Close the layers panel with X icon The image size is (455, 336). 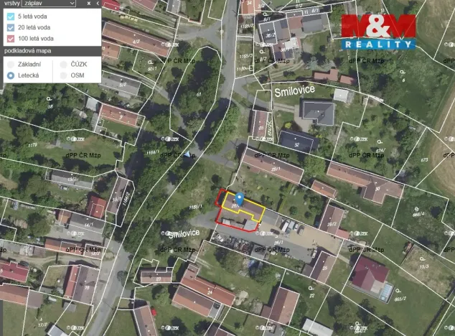tap(89, 4)
